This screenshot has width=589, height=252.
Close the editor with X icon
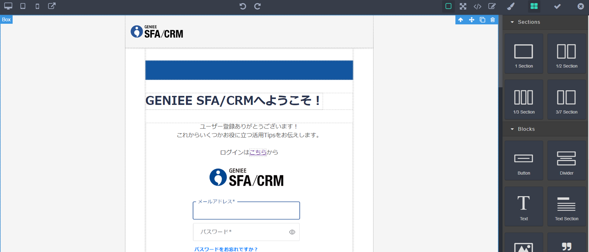580,6
